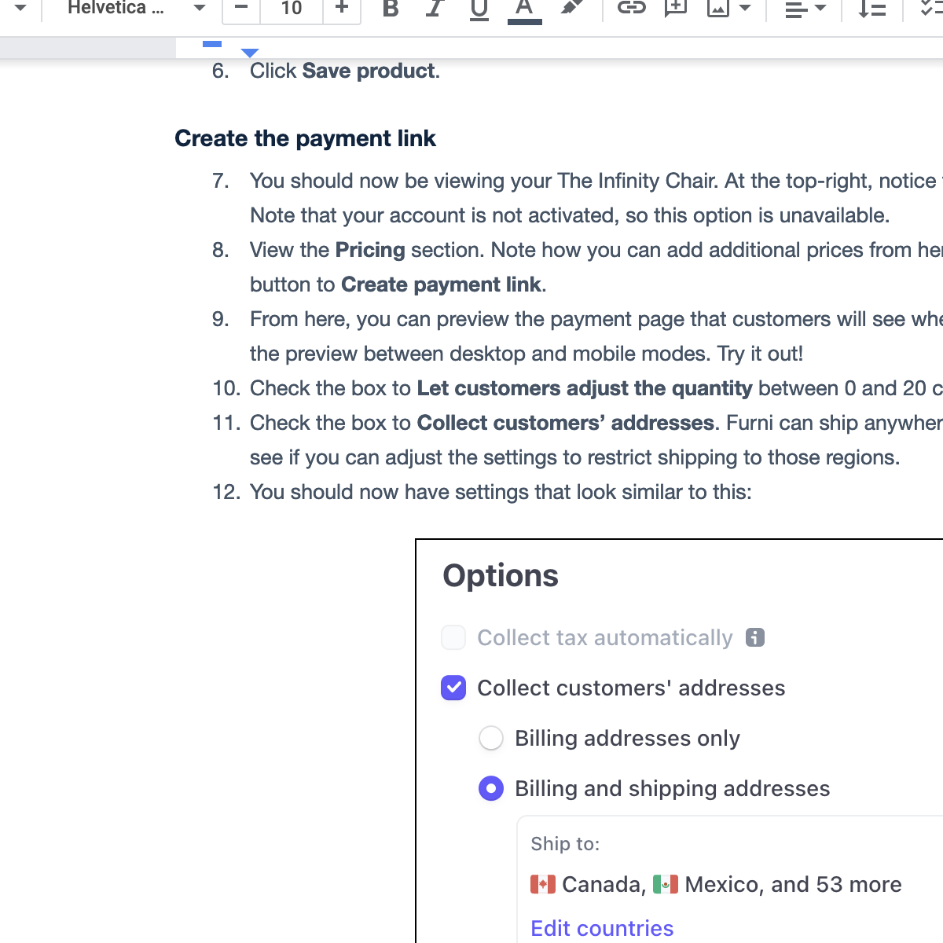Insert a link

(631, 8)
